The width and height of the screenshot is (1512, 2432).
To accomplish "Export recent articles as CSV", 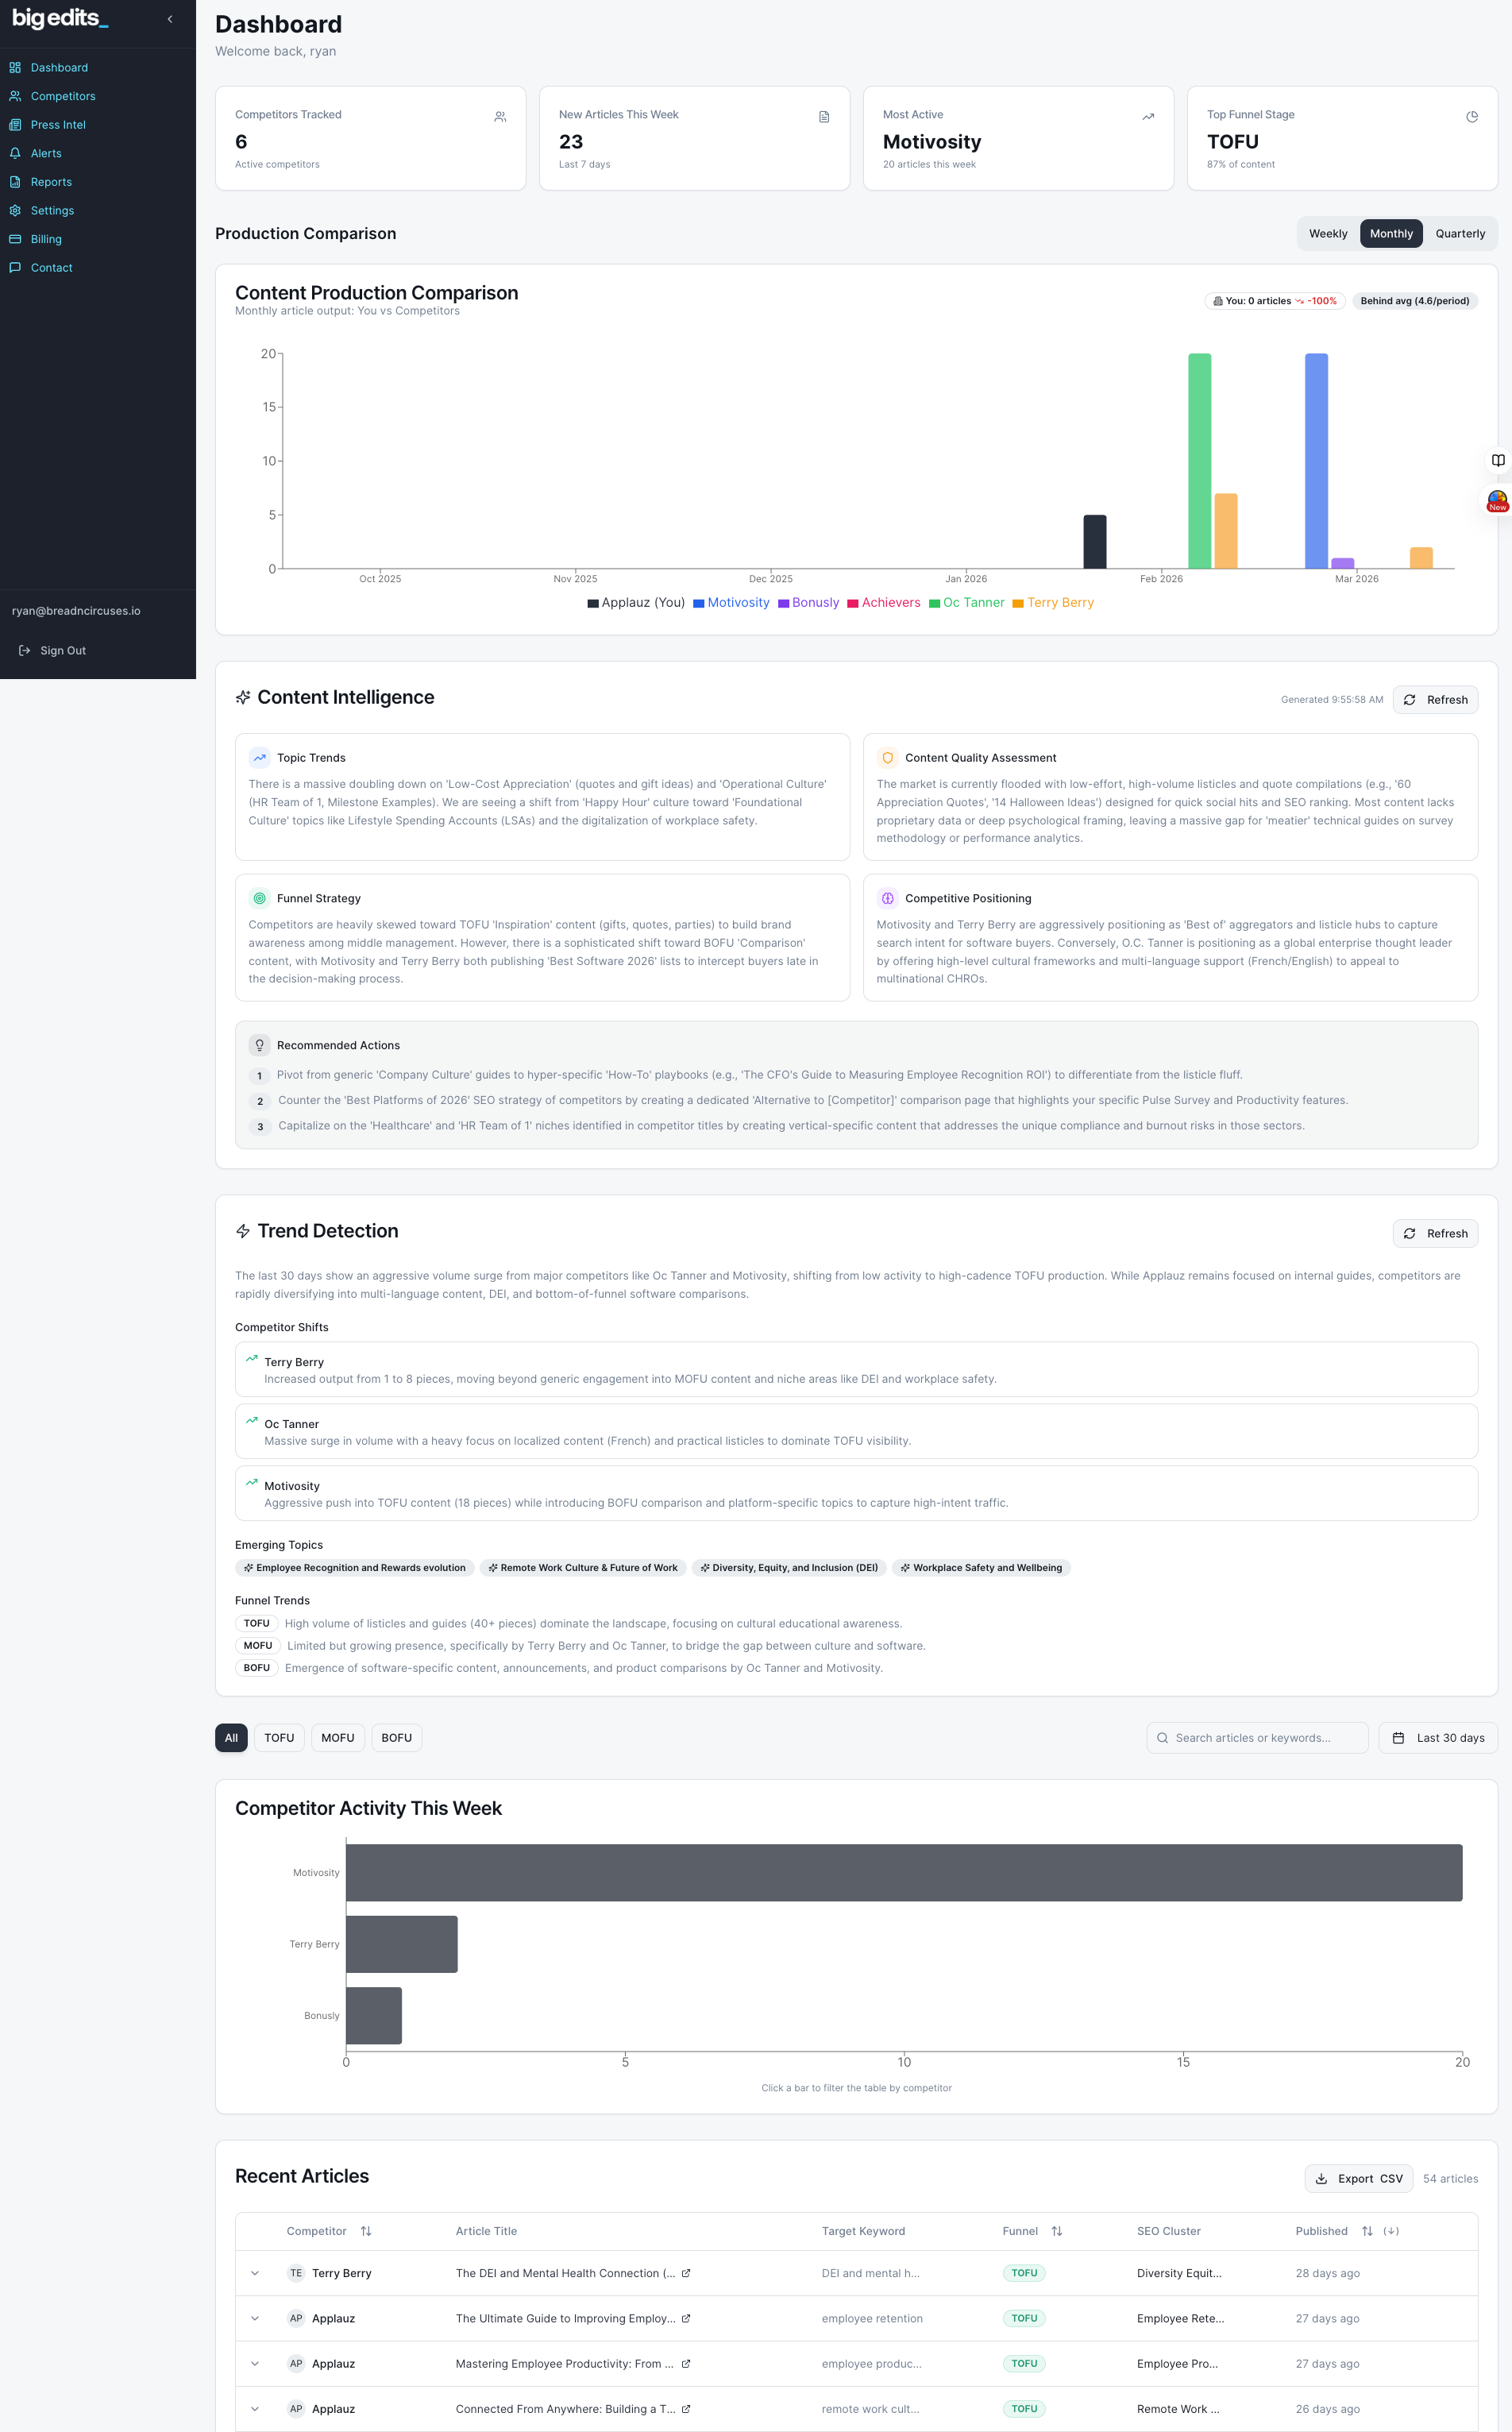I will [1359, 2179].
